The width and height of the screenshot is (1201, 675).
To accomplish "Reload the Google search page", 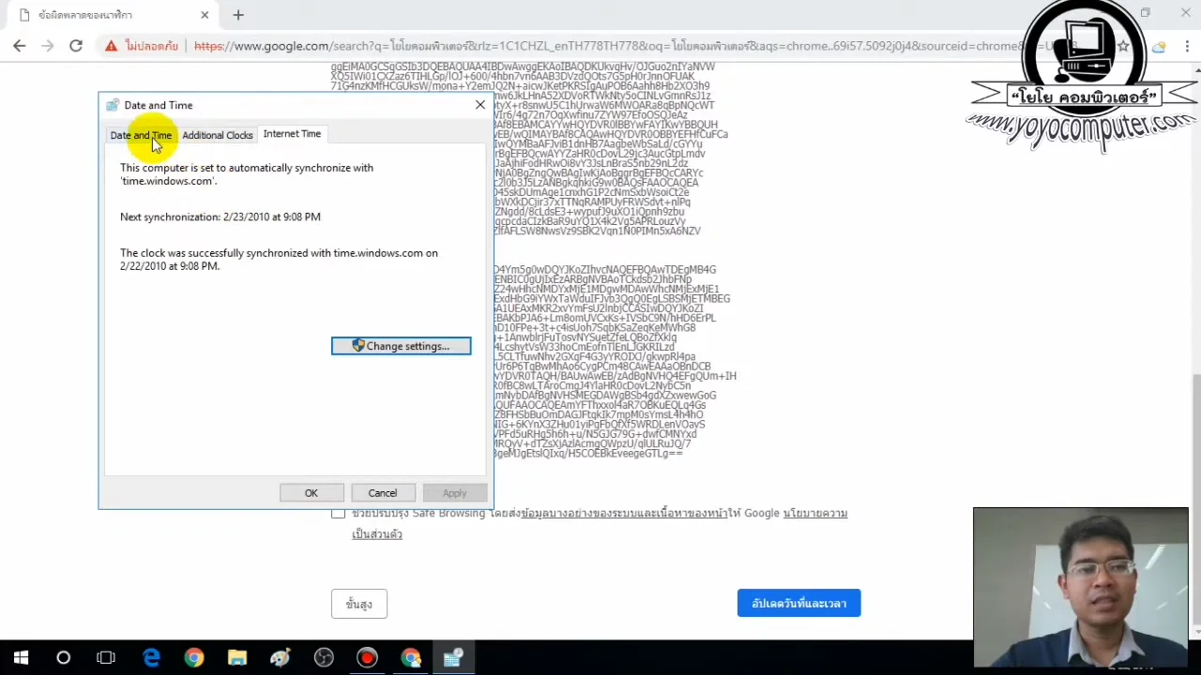I will pos(76,45).
